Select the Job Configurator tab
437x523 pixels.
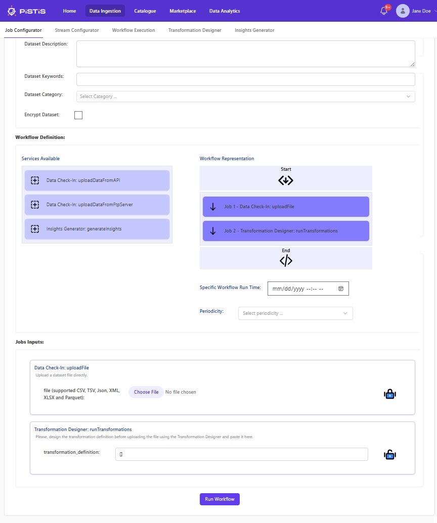(23, 30)
